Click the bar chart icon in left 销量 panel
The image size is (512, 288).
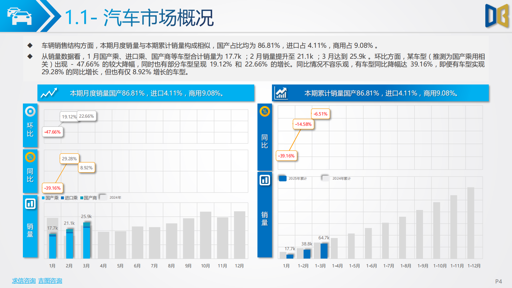[30, 204]
